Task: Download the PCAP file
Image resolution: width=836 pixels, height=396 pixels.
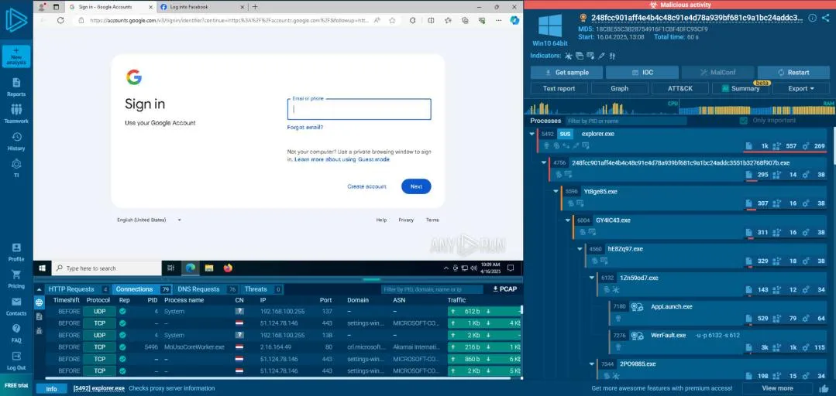Action: click(504, 289)
